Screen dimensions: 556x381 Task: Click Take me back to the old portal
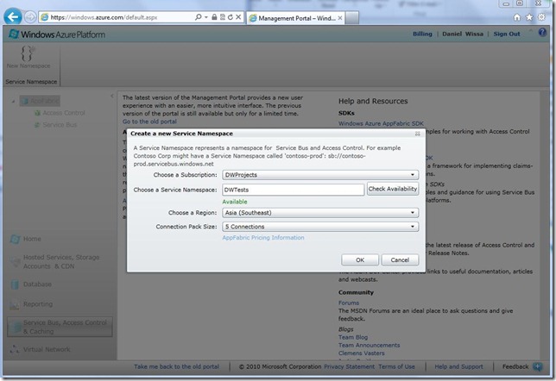tap(176, 366)
